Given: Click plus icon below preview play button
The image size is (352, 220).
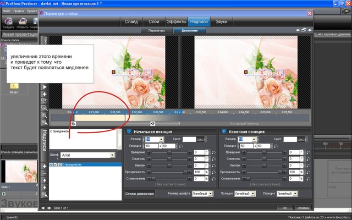Looking at the screenshot, I should [x=45, y=94].
